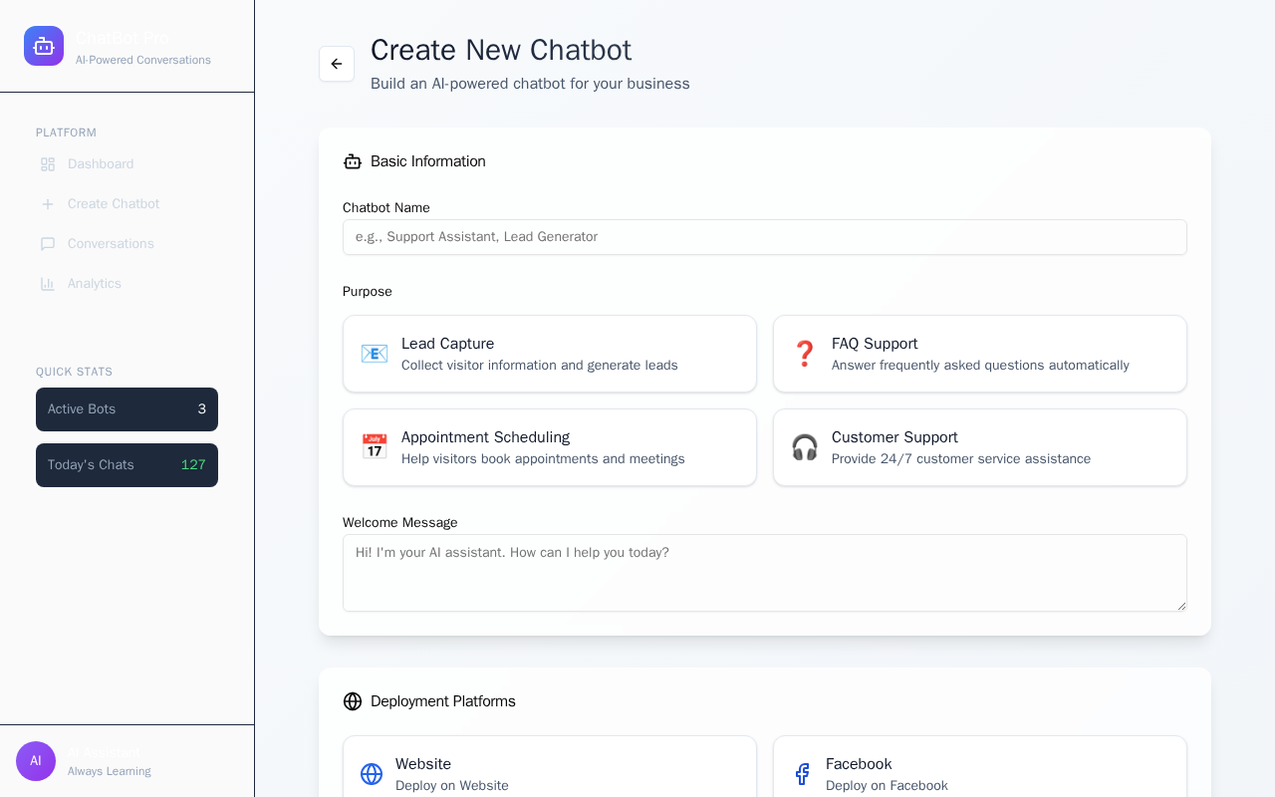The width and height of the screenshot is (1275, 797).
Task: Click the Analytics bar chart icon
Action: click(x=48, y=284)
